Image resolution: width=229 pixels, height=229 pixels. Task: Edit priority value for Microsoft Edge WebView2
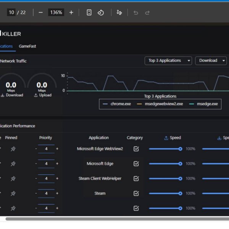(46, 149)
